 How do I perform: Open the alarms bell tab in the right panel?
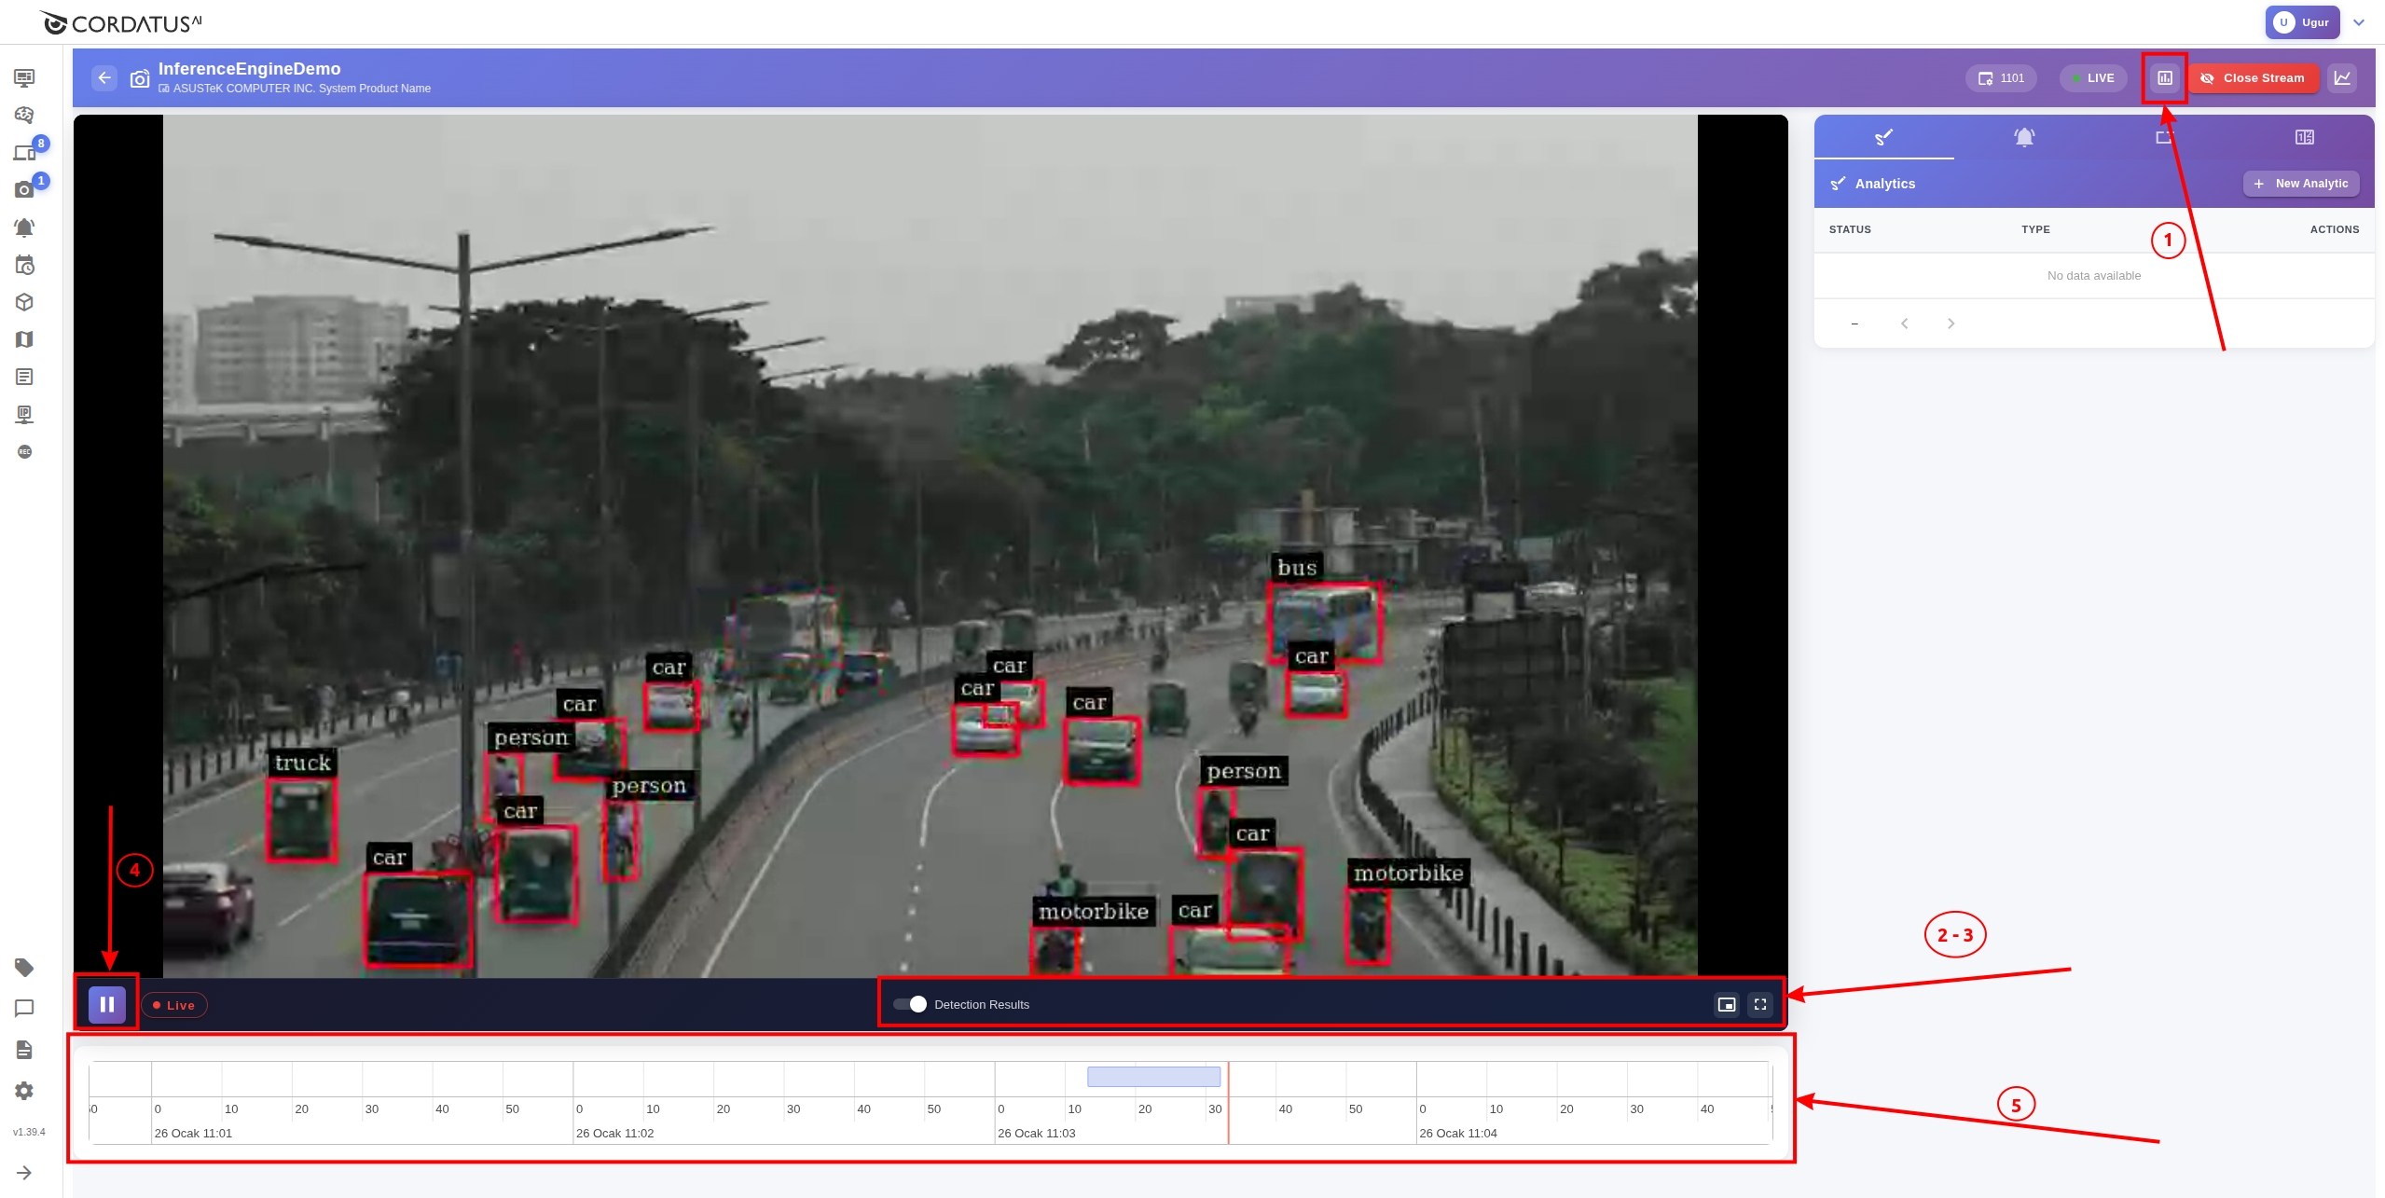2023,138
